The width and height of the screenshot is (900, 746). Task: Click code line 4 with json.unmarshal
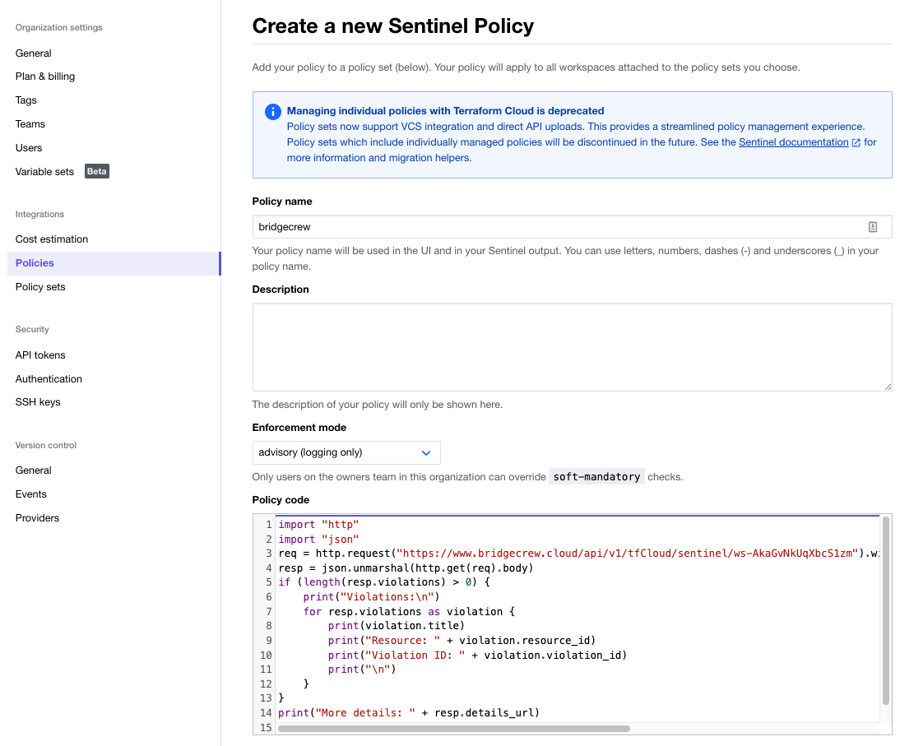coord(406,568)
